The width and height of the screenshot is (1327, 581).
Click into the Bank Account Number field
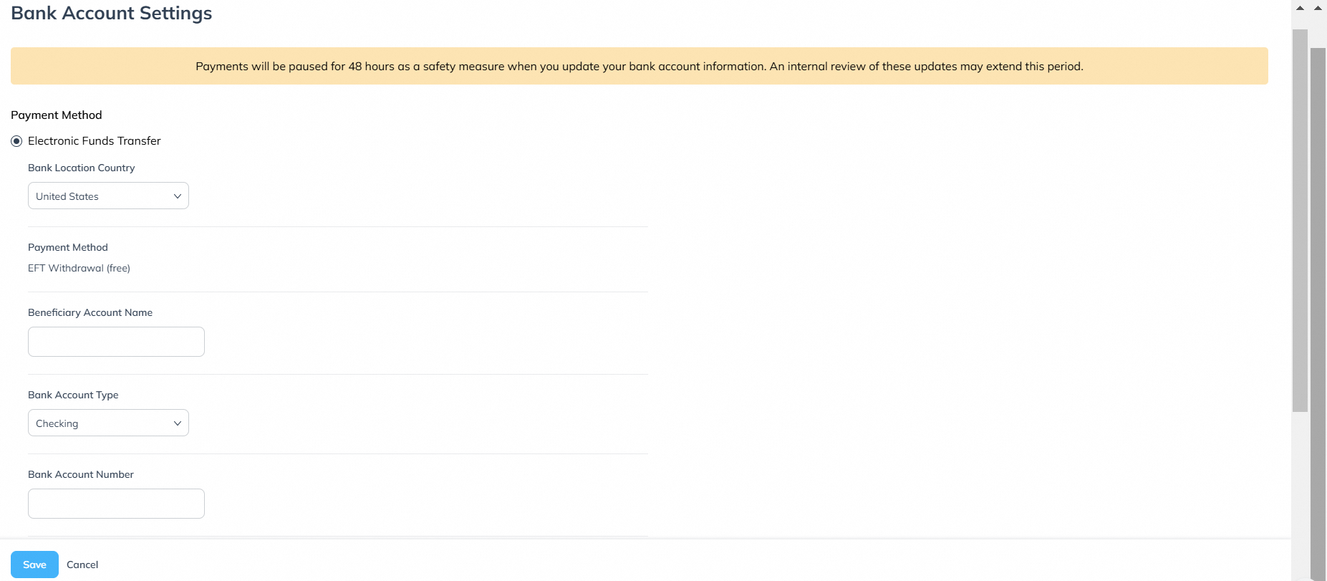pos(116,504)
